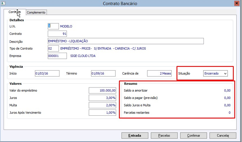Click the Vigência section heading
The height and width of the screenshot is (142, 242).
(16, 67)
